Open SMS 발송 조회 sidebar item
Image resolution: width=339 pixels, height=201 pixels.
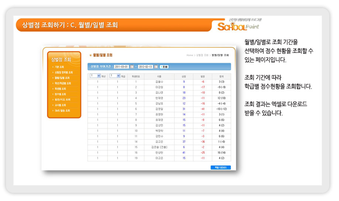pyautogui.click(x=62, y=111)
